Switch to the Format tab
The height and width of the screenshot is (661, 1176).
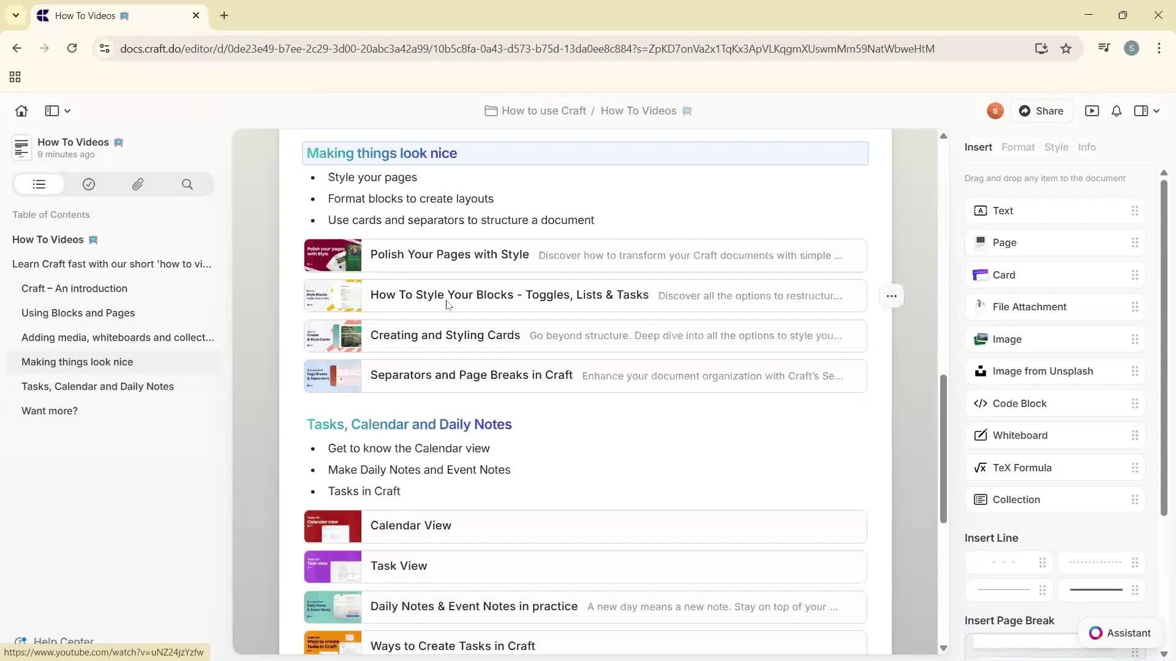coord(1019,147)
